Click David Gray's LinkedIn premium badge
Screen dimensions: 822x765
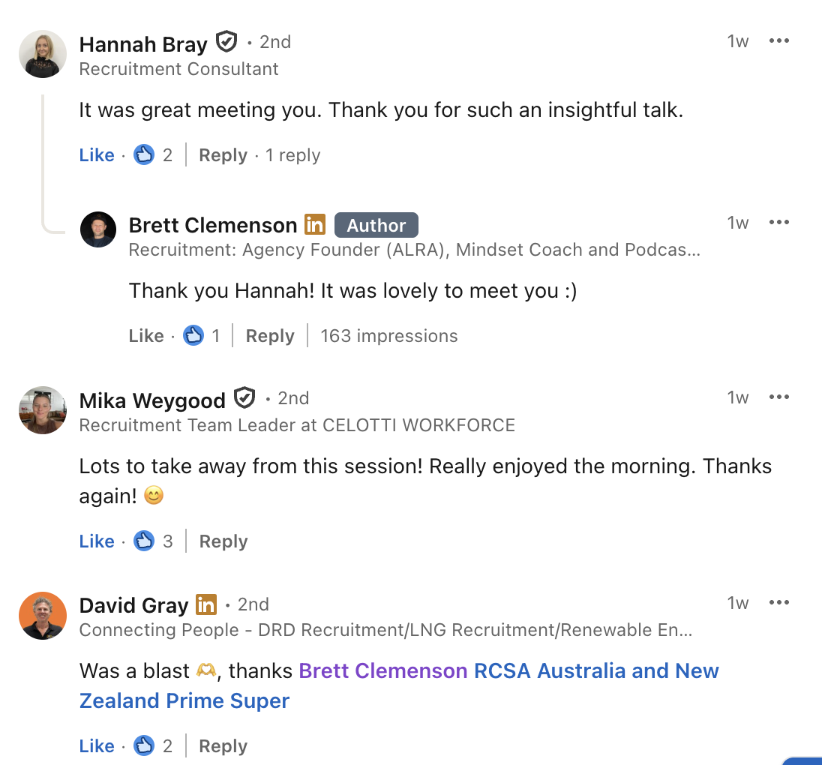(x=206, y=604)
